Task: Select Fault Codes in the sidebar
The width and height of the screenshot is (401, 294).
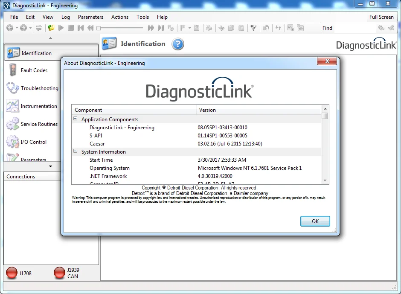Action: pos(32,70)
